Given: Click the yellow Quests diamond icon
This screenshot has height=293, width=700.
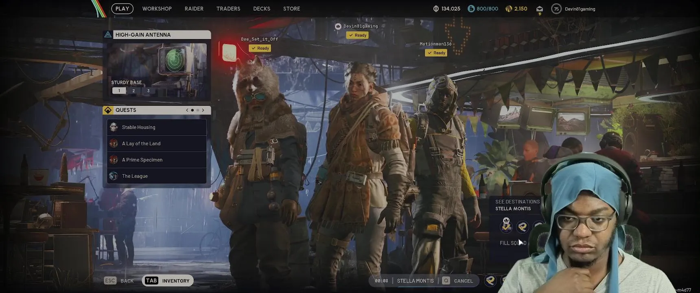Looking at the screenshot, I should 108,110.
